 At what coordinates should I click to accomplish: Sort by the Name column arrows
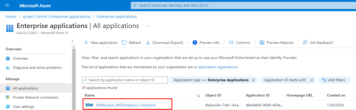197,95
